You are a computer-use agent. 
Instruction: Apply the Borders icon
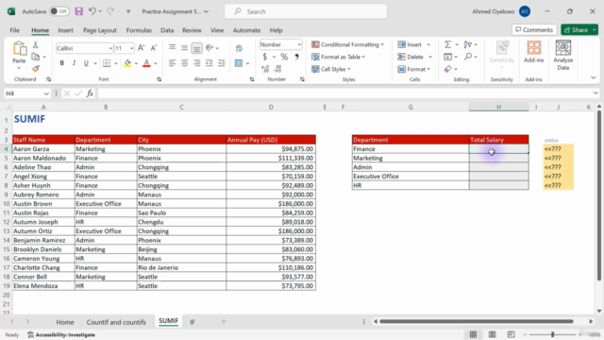tap(107, 63)
